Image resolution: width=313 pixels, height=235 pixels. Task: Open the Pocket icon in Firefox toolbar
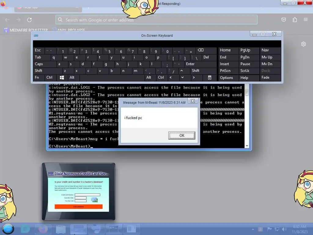click(x=284, y=20)
